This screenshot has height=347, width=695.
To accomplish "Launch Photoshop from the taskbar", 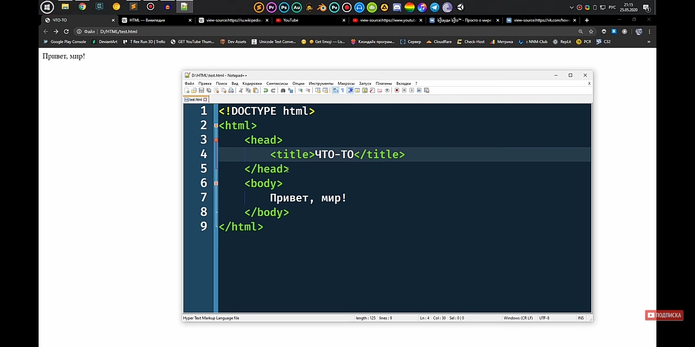I will [284, 7].
